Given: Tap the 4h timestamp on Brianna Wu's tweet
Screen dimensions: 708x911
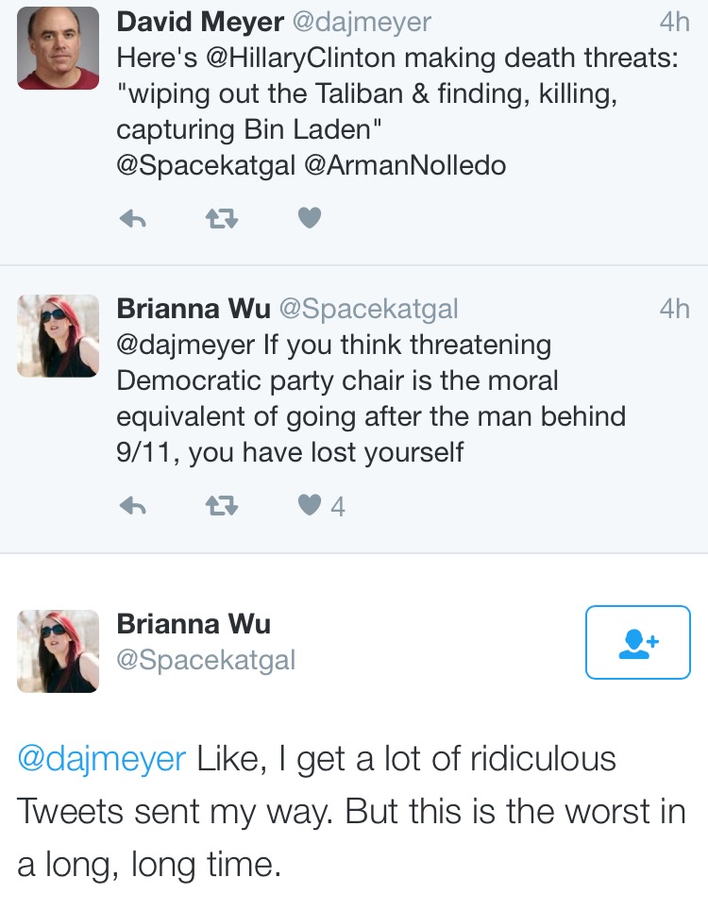Looking at the screenshot, I should pos(674,309).
